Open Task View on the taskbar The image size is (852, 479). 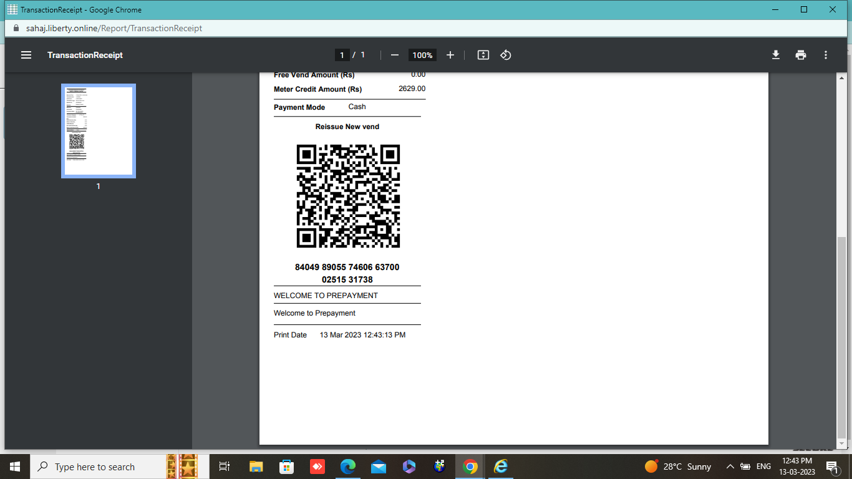(x=225, y=467)
